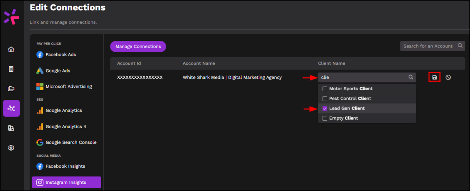Focus the Search for an Account field
470x191 pixels.
pyautogui.click(x=432, y=46)
